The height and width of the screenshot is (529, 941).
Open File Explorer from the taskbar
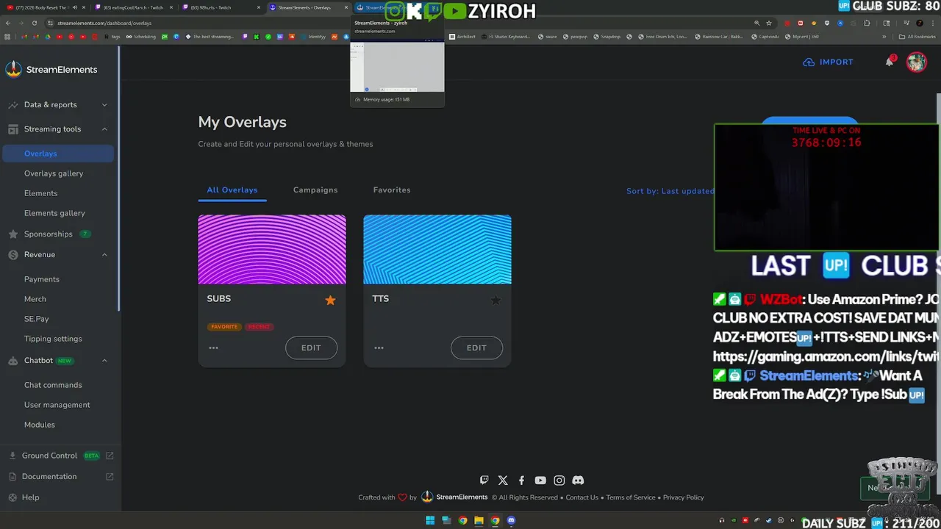479,521
